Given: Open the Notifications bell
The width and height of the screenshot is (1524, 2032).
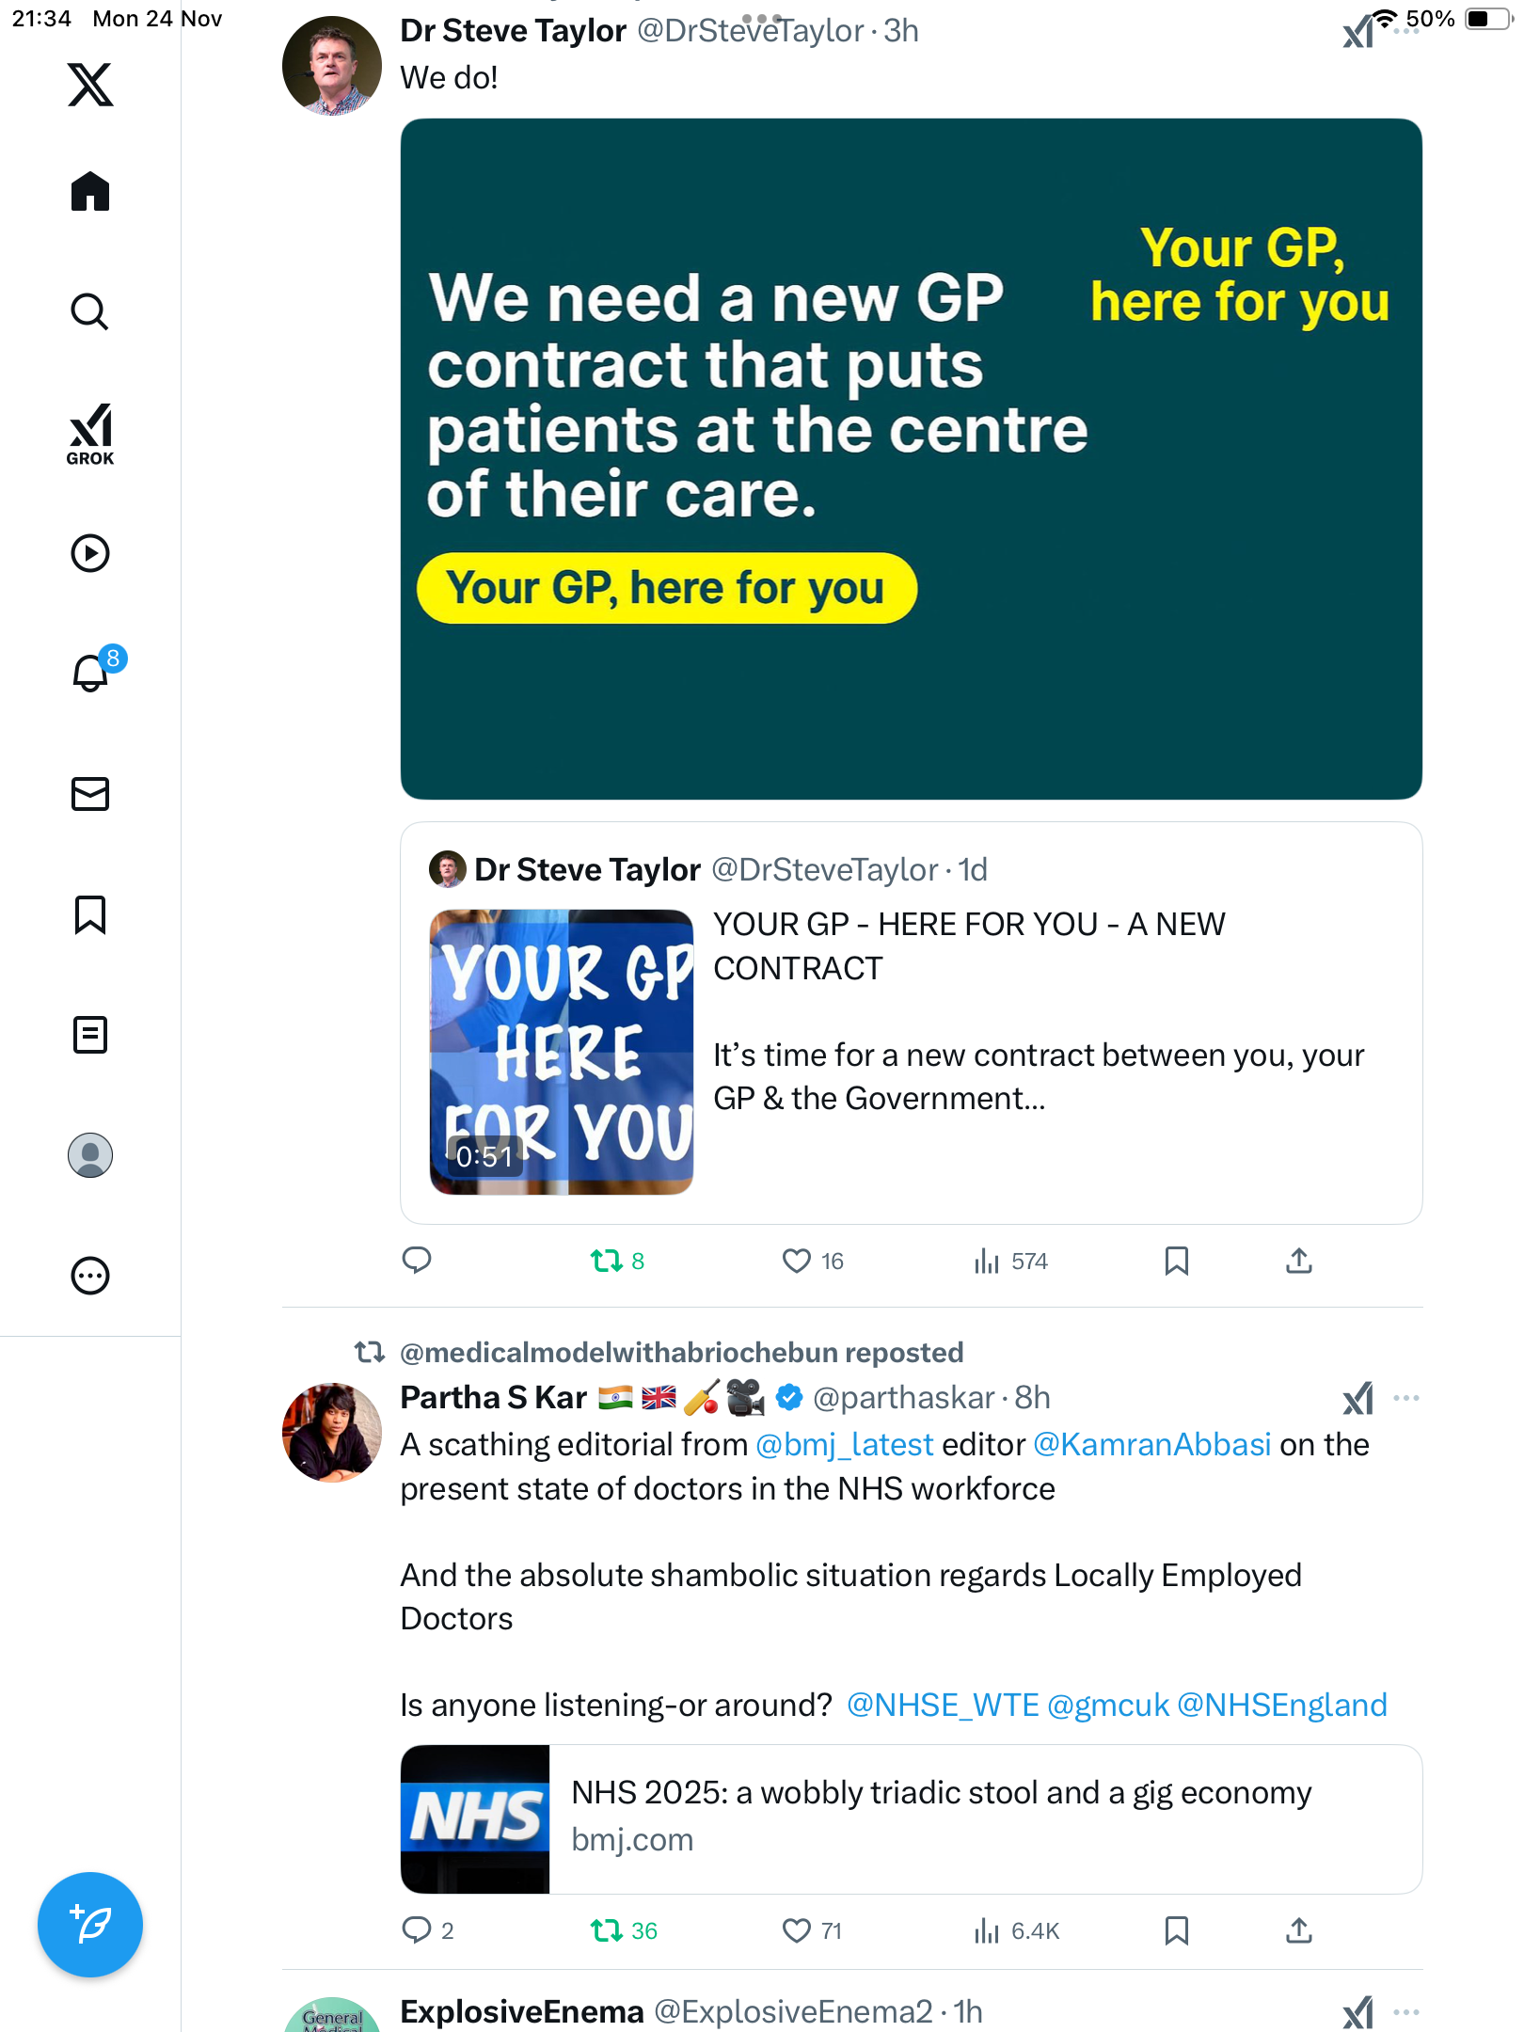Looking at the screenshot, I should (x=91, y=673).
